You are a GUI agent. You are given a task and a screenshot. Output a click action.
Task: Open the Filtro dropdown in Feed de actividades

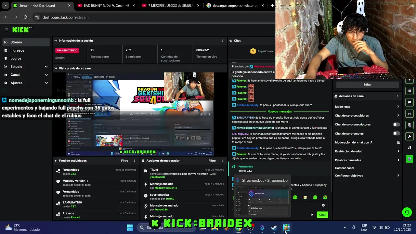pyautogui.click(x=124, y=161)
